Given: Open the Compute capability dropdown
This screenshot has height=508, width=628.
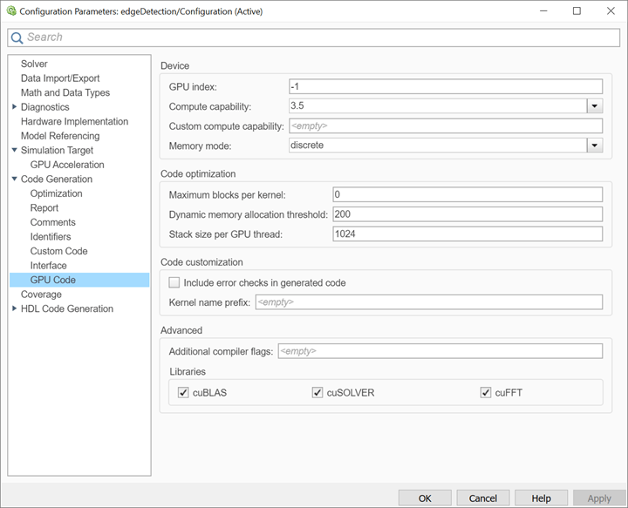Looking at the screenshot, I should [x=595, y=106].
